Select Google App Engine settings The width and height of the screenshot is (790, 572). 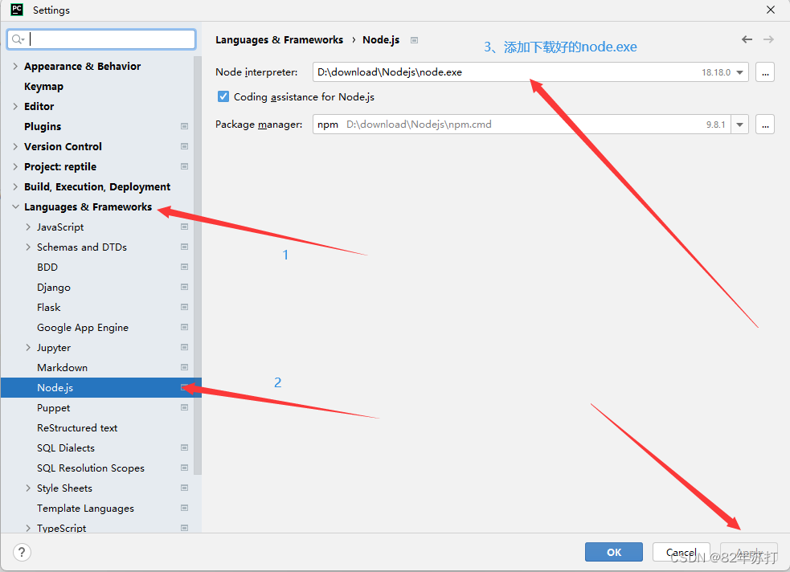click(x=83, y=328)
